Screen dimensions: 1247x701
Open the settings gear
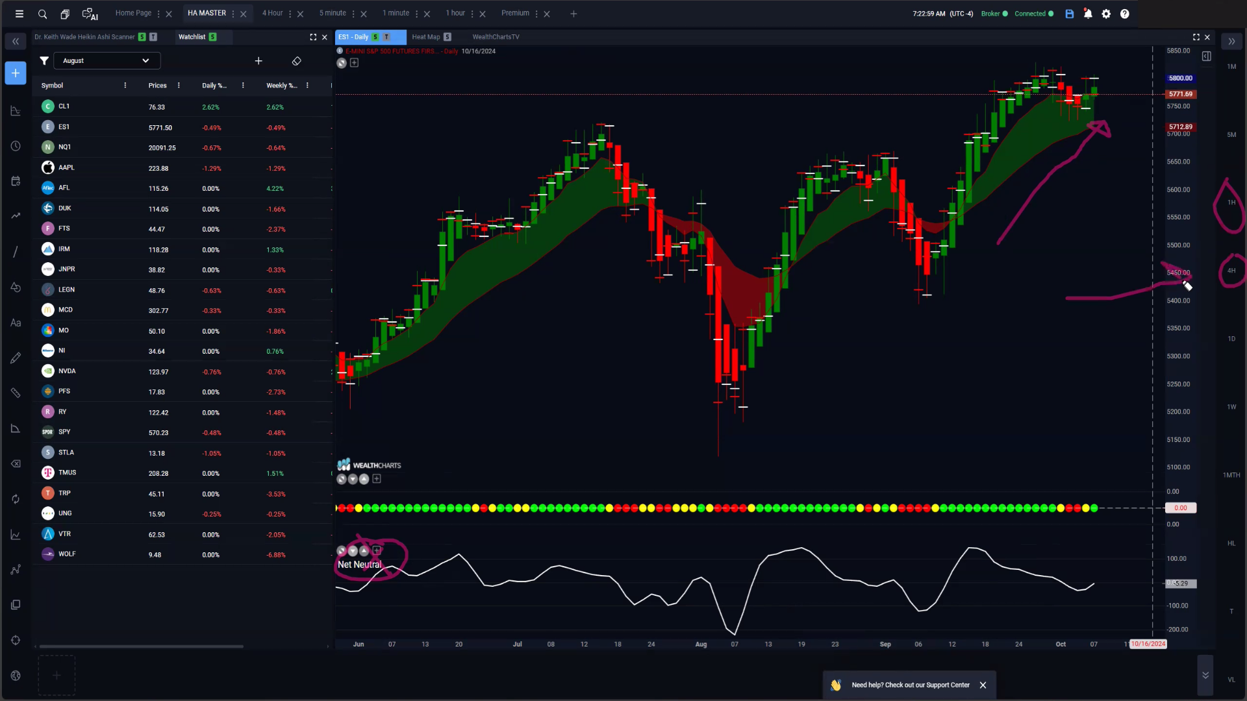point(1106,14)
